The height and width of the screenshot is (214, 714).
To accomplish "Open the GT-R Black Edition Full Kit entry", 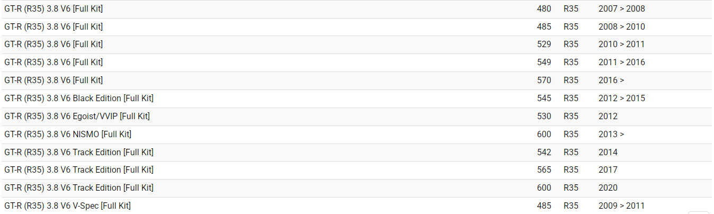I will tap(79, 99).
